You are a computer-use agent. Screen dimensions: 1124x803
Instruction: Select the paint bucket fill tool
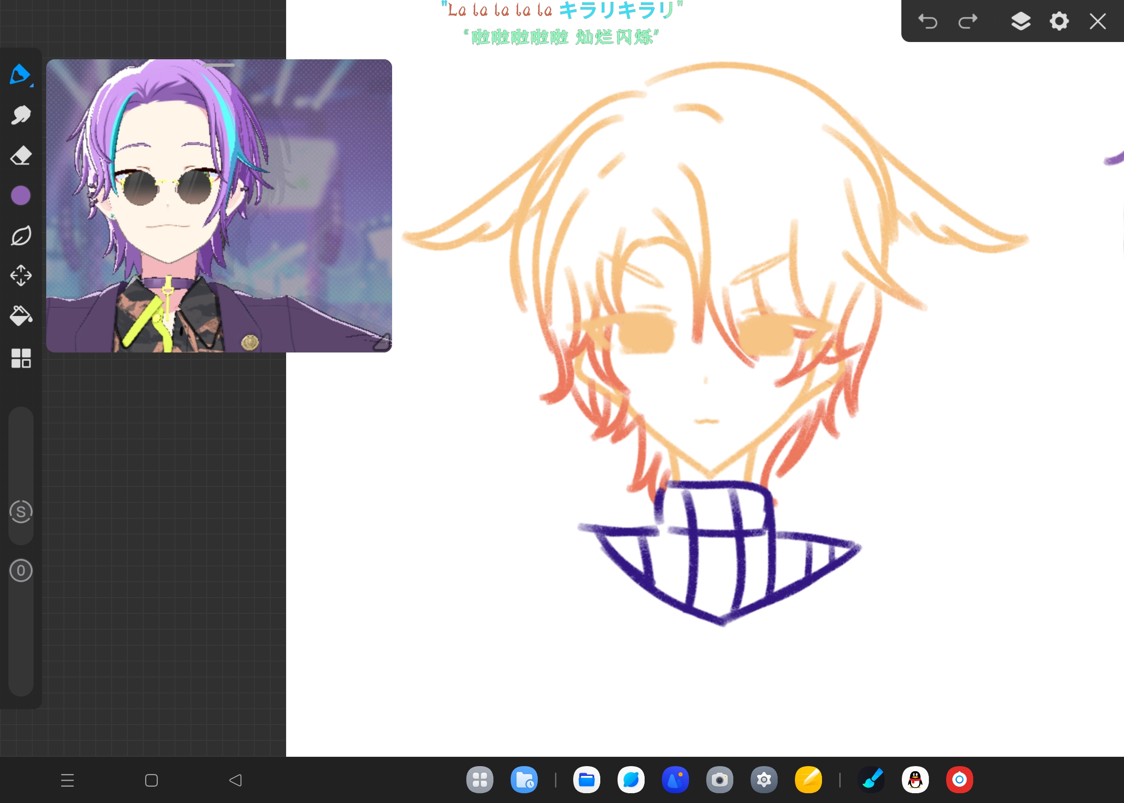(x=21, y=316)
